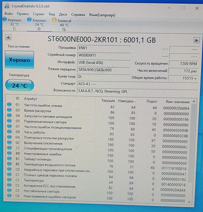
Task: Click the CrystalDiskInfo title bar app icon
Action: (x=7, y=6)
